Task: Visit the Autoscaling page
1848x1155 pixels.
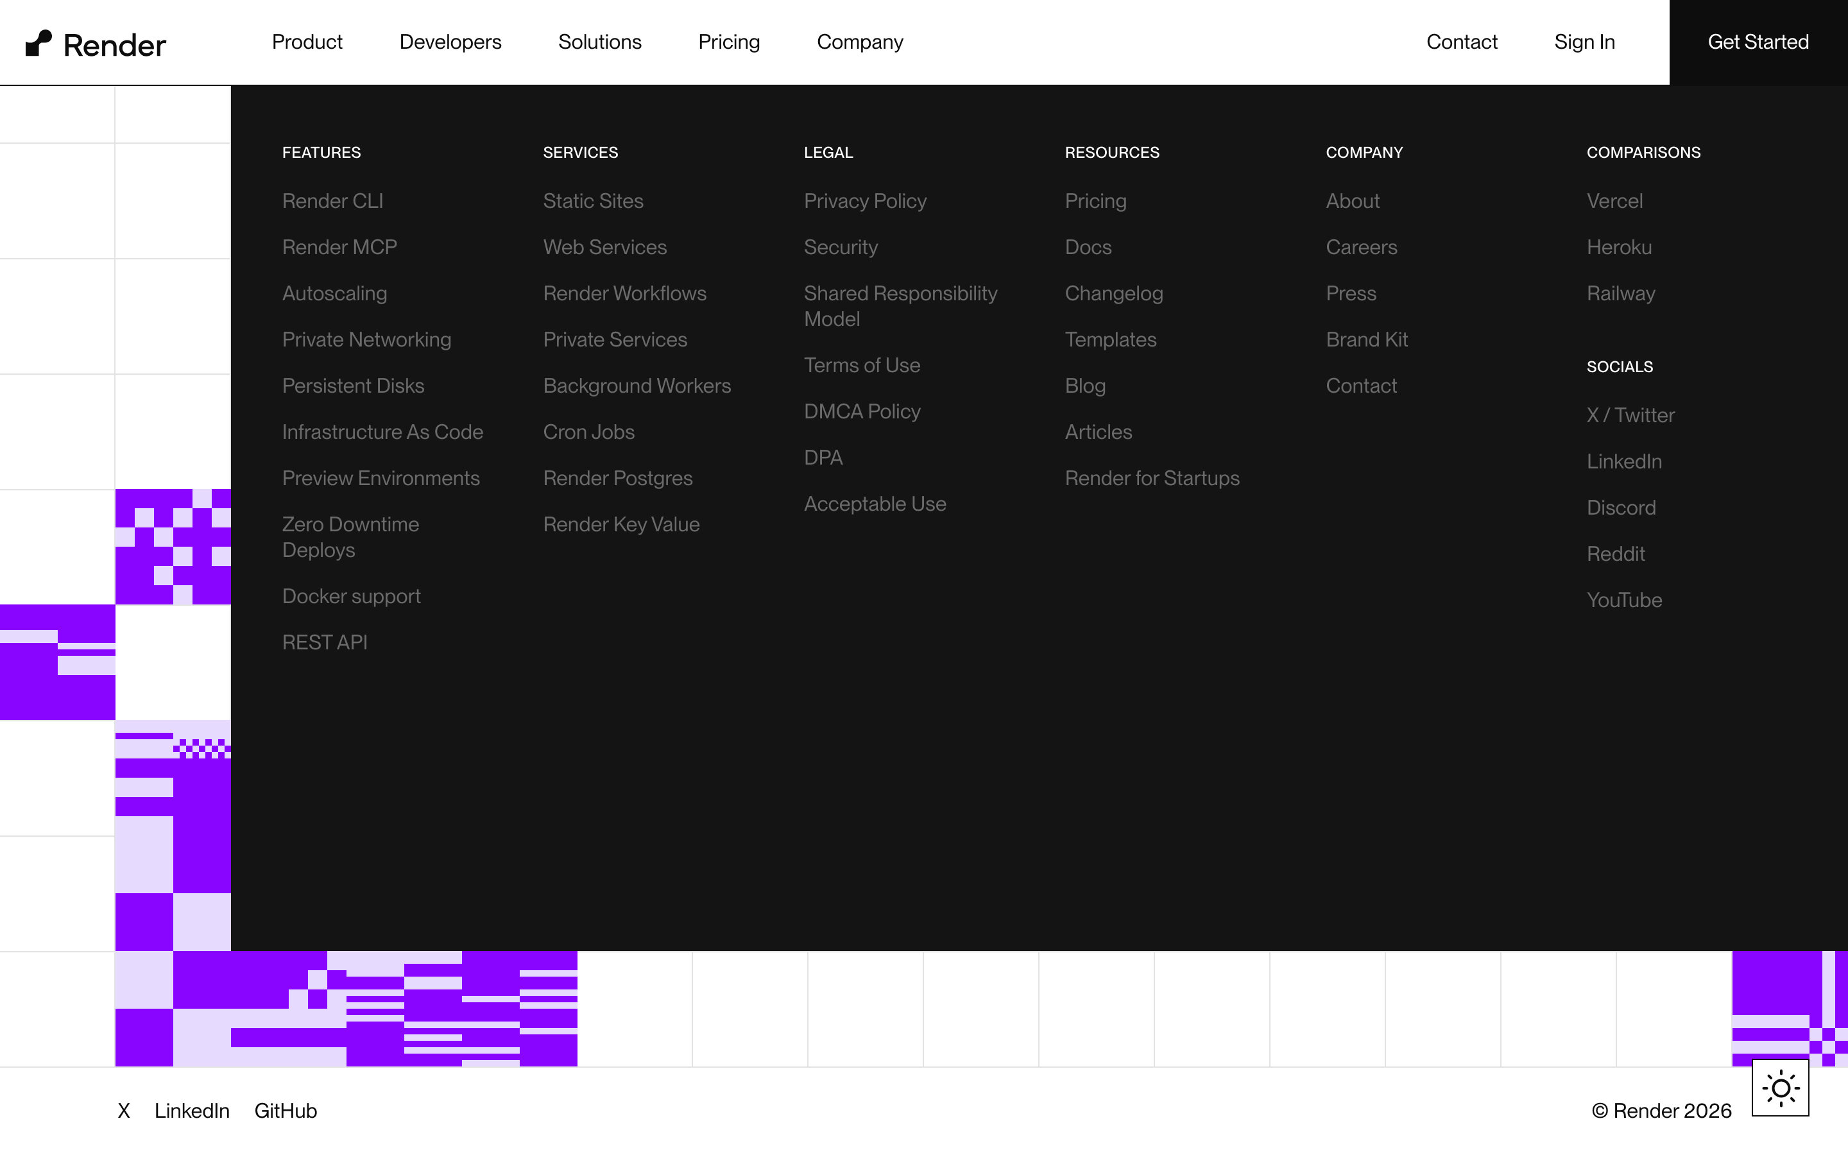Action: coord(334,293)
